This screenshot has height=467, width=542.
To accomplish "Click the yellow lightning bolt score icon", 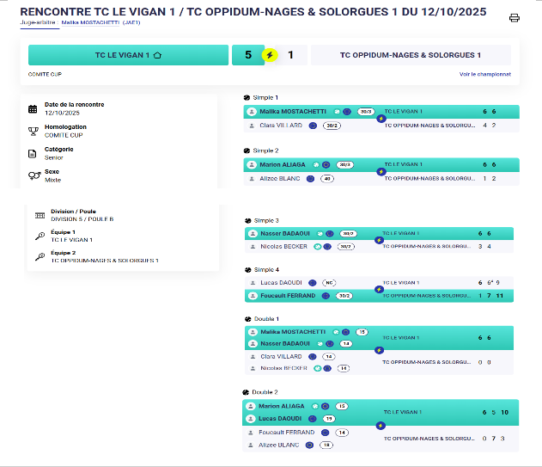I will coord(271,55).
